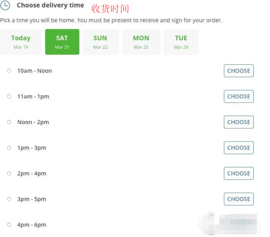270x237 pixels.
Task: Switch to the SUN Mar 22 tab
Action: [100, 42]
